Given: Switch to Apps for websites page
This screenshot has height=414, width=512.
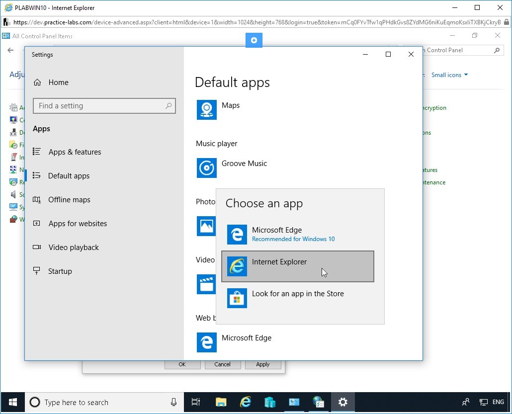Looking at the screenshot, I should point(70,223).
